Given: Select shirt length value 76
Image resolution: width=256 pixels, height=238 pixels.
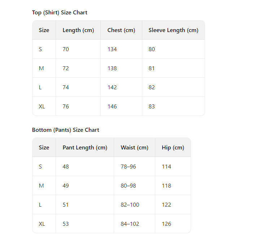Looking at the screenshot, I should (x=66, y=107).
